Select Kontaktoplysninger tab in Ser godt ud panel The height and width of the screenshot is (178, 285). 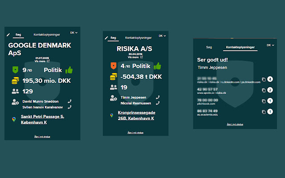240,47
